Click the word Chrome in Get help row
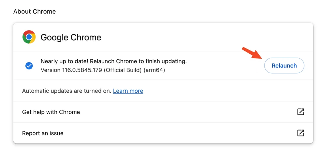This screenshot has width=326, height=152. coord(70,112)
